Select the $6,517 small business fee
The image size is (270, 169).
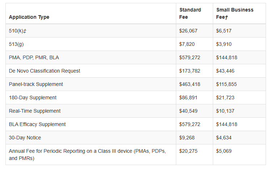pos(224,31)
